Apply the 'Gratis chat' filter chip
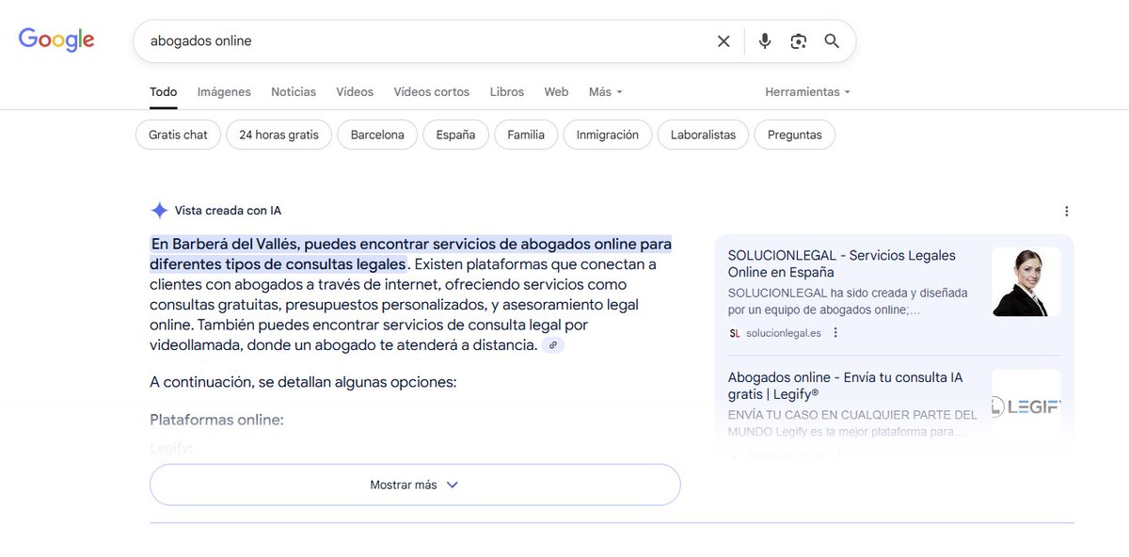 (x=178, y=135)
